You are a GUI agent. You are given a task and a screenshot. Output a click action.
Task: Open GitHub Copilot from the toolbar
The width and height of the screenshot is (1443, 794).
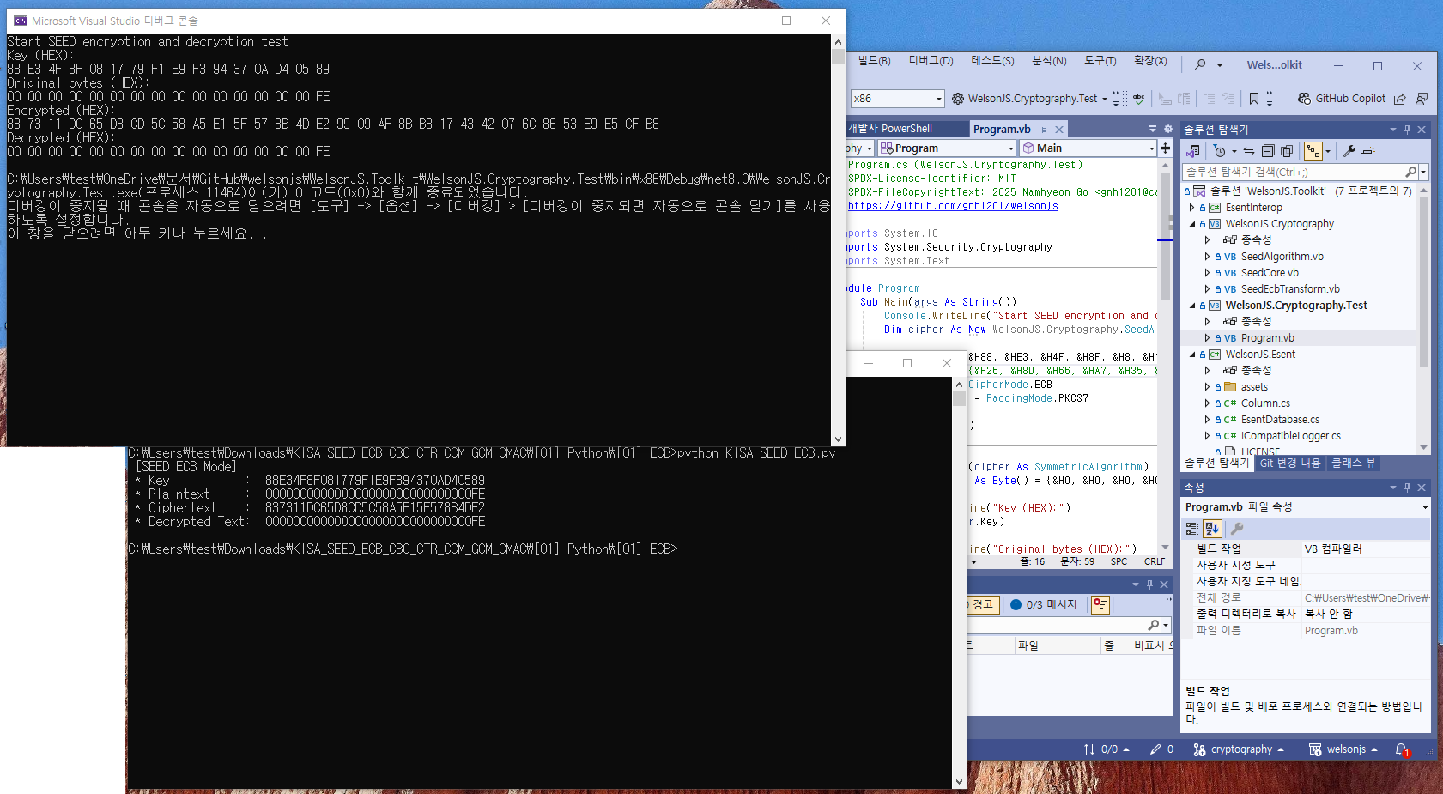coord(1342,99)
